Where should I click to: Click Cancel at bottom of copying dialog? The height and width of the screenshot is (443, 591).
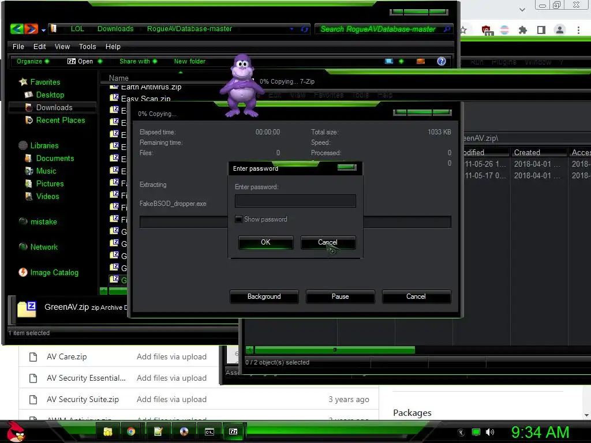tap(416, 296)
